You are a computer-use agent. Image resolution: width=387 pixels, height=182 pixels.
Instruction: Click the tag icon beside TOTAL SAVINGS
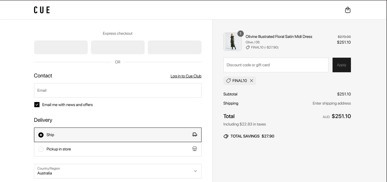point(226,136)
